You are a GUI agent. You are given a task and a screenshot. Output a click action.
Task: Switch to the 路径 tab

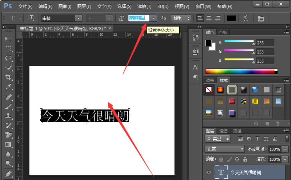(x=237, y=131)
